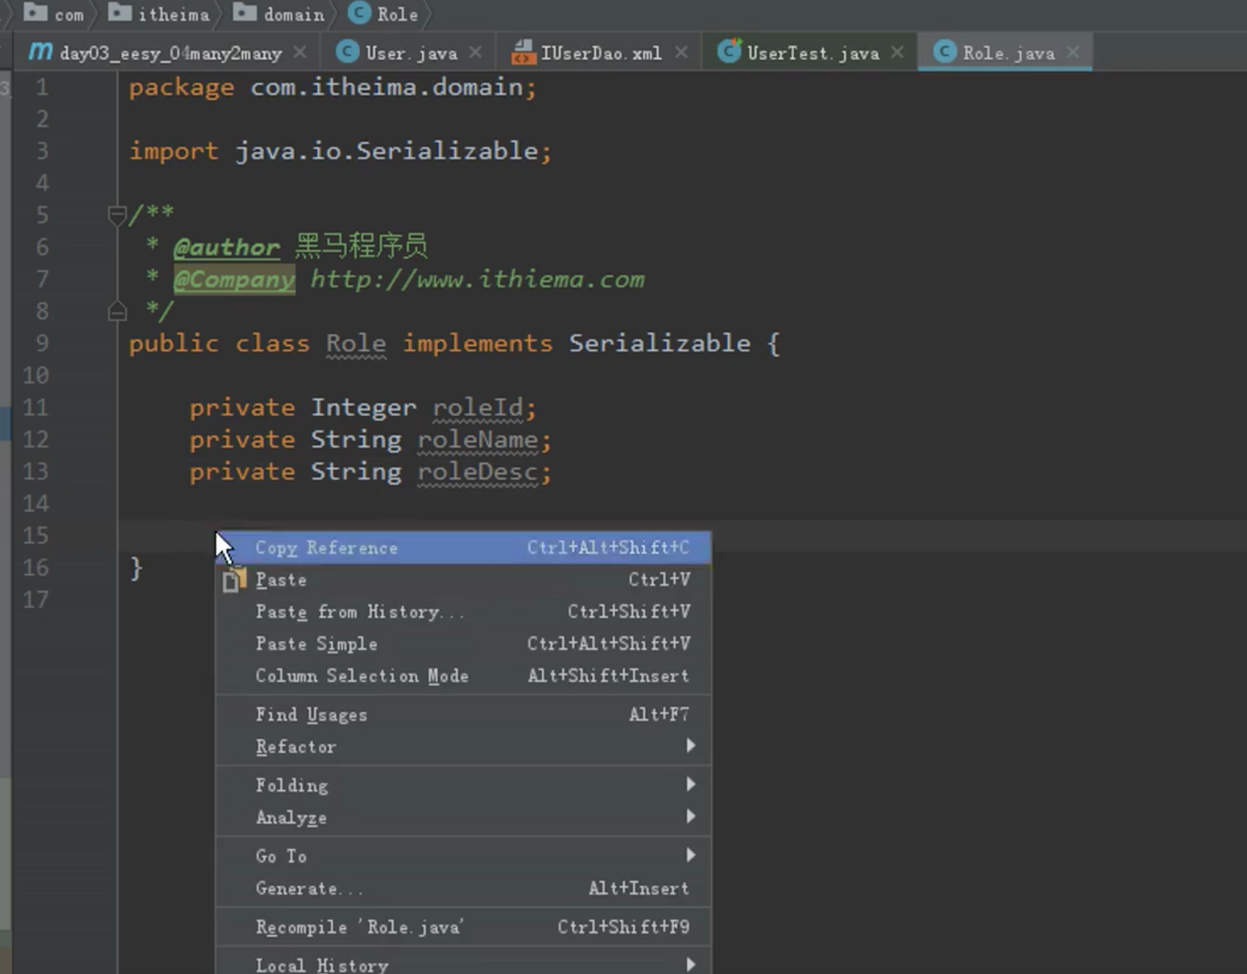Close the day03_eesy_04many2many tab
Viewport: 1247px width, 974px height.
pyautogui.click(x=300, y=52)
